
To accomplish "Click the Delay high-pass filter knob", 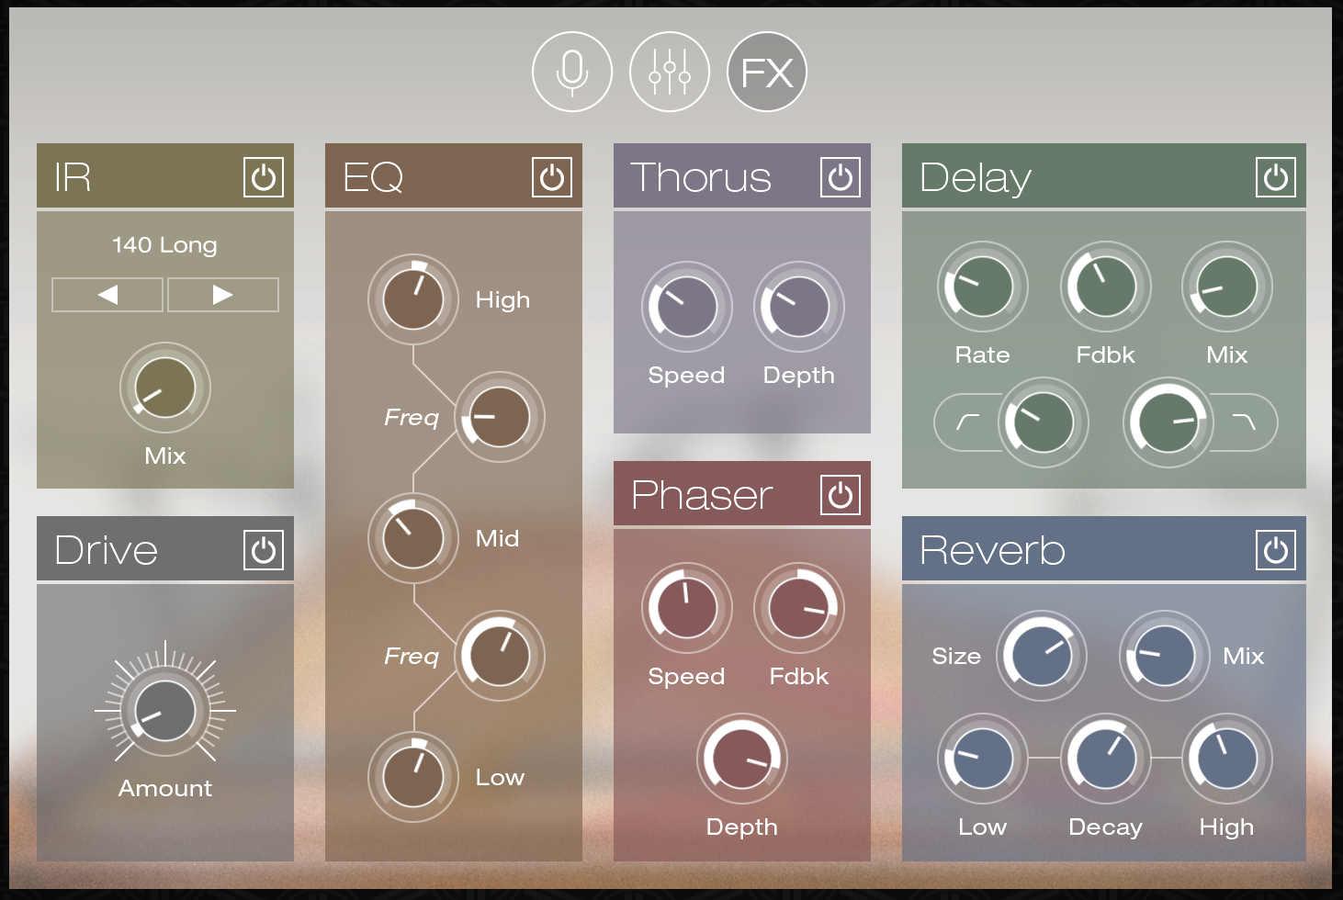I will (1044, 422).
